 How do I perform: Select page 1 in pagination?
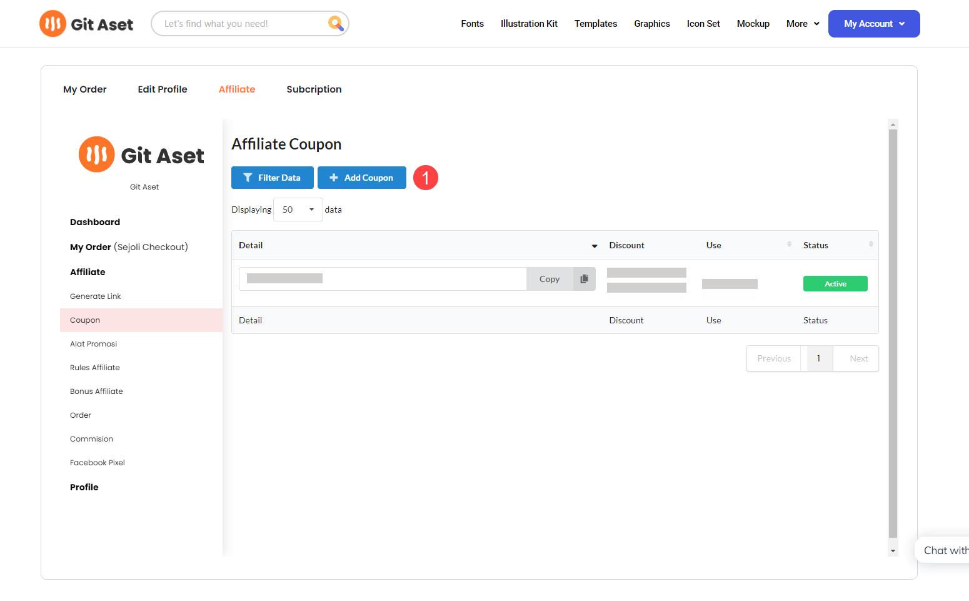818,358
